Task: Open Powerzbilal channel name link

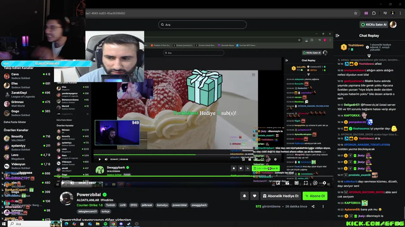Action: point(89,195)
